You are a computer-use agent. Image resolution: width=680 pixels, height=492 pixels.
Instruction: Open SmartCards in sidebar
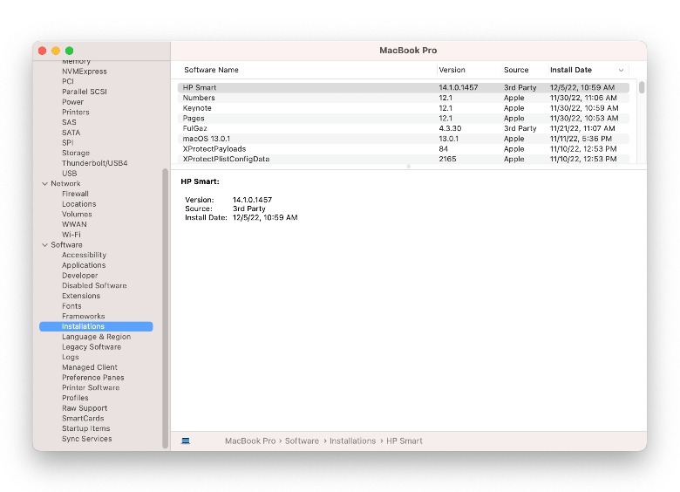pos(83,418)
